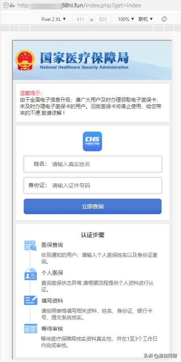The image size is (181, 362).
Task: Click the viewport height field showing 823
Action: (103, 19)
